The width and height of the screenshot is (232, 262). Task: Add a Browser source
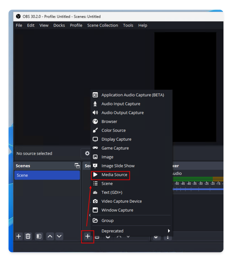(132, 122)
